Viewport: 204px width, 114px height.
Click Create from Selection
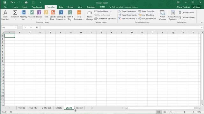[x=105, y=19]
